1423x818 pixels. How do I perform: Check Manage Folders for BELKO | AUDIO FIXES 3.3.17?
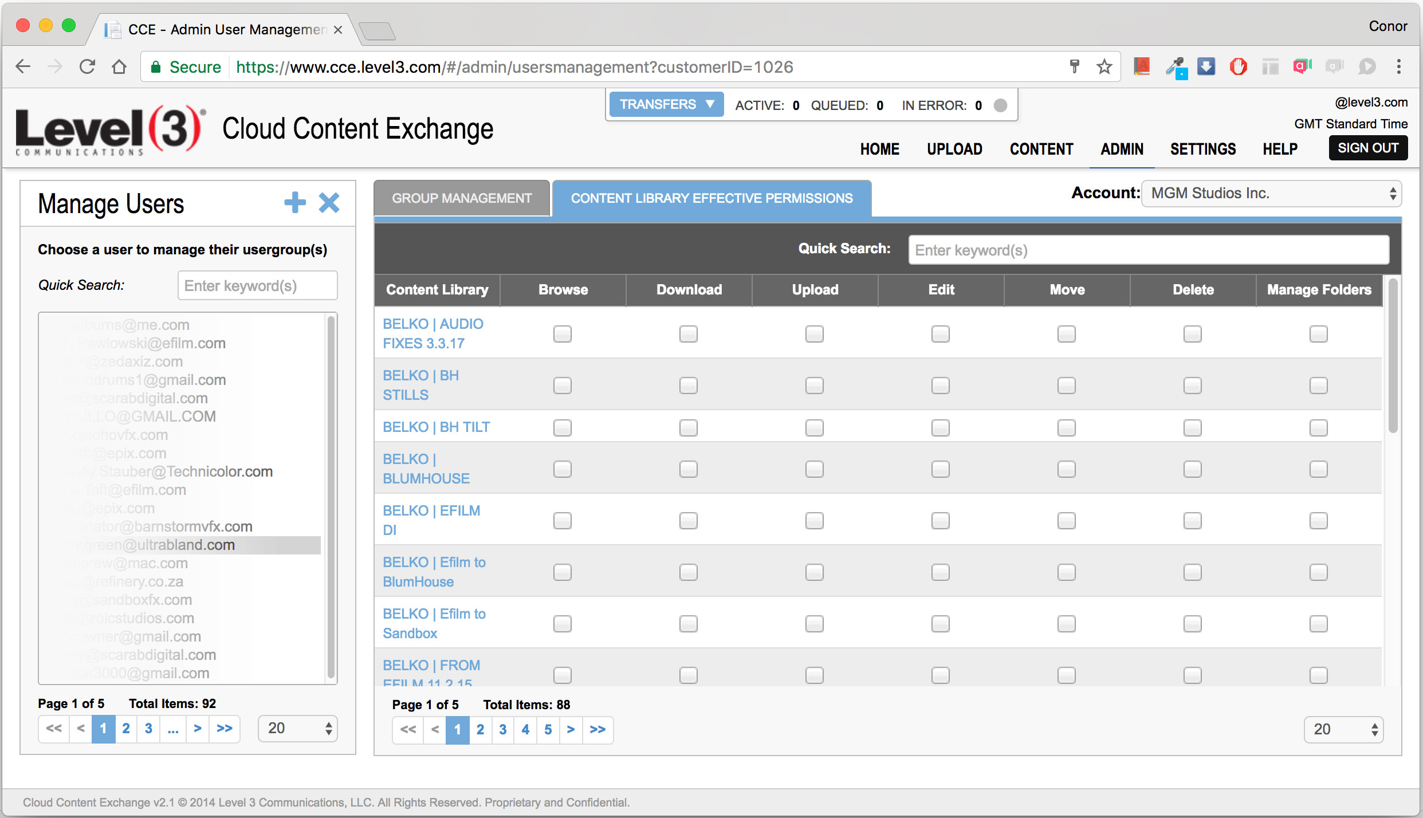pyautogui.click(x=1319, y=333)
